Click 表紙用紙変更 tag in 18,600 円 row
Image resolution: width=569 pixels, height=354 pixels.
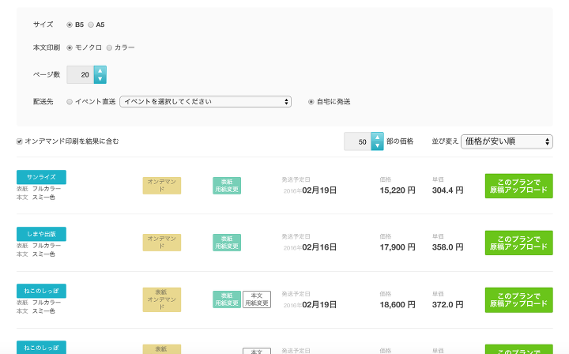(x=227, y=299)
